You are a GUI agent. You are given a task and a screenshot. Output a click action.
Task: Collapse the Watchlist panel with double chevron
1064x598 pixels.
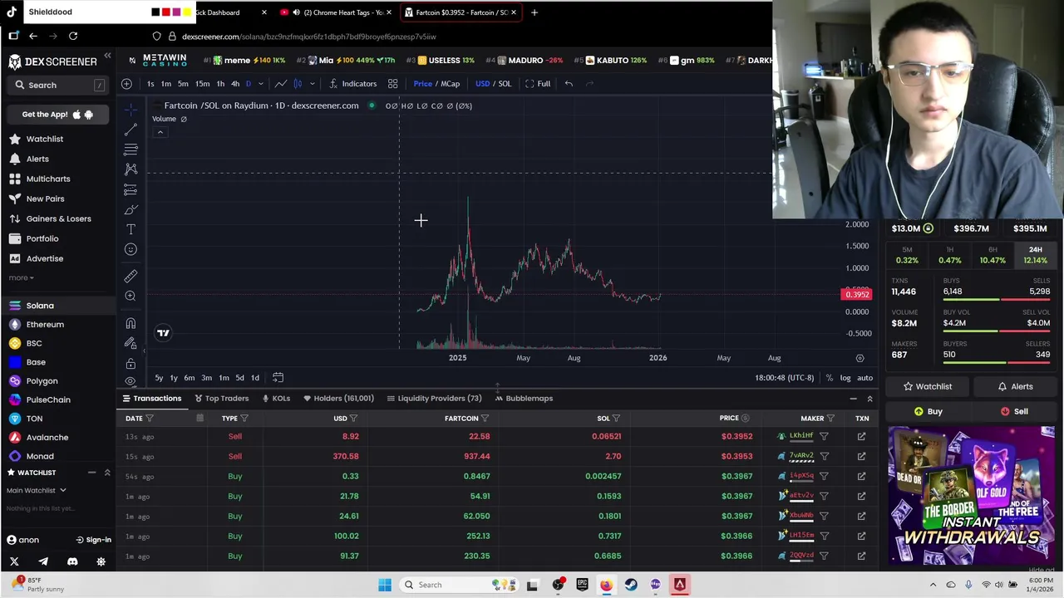(x=107, y=473)
